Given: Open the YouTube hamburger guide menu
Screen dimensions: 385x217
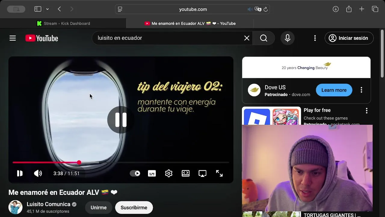Looking at the screenshot, I should click(13, 38).
